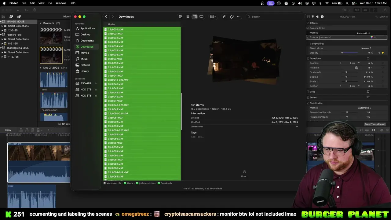Switch Finder to icon view
This screenshot has width=391, height=220.
(181, 17)
